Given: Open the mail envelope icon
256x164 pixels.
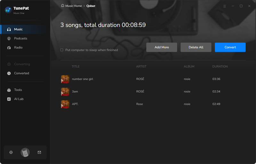Looking at the screenshot, I should tap(39, 153).
